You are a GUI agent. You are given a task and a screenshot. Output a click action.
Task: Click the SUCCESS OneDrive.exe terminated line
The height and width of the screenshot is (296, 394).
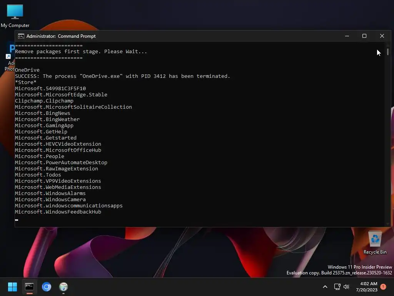tap(122, 76)
